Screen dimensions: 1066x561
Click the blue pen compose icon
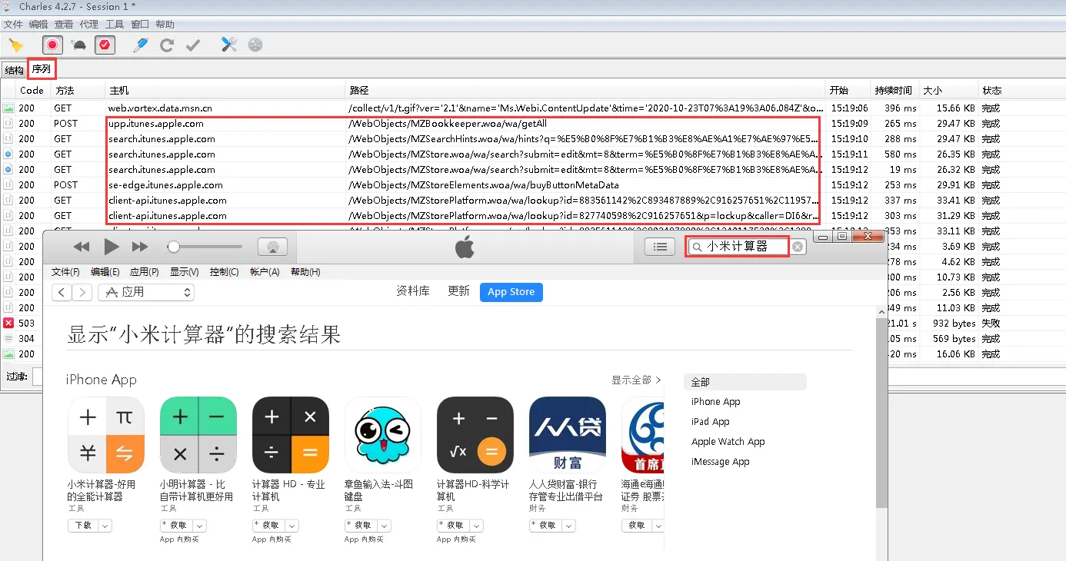tap(140, 45)
